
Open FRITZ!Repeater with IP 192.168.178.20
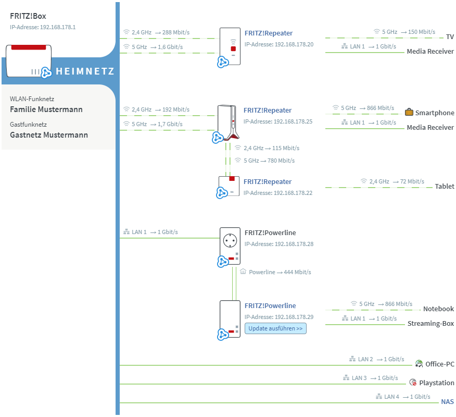(x=269, y=33)
